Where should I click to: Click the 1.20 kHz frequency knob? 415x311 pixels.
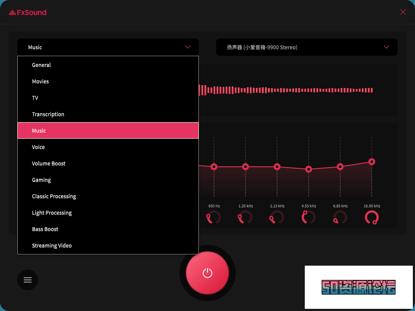(x=246, y=217)
